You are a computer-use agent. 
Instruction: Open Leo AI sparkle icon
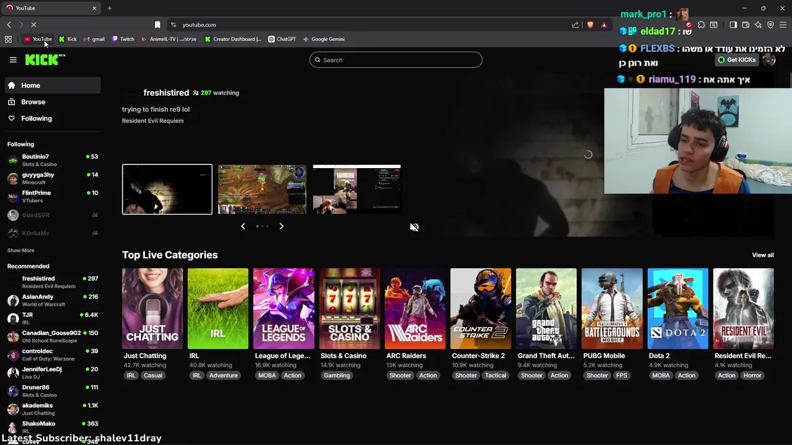point(758,25)
